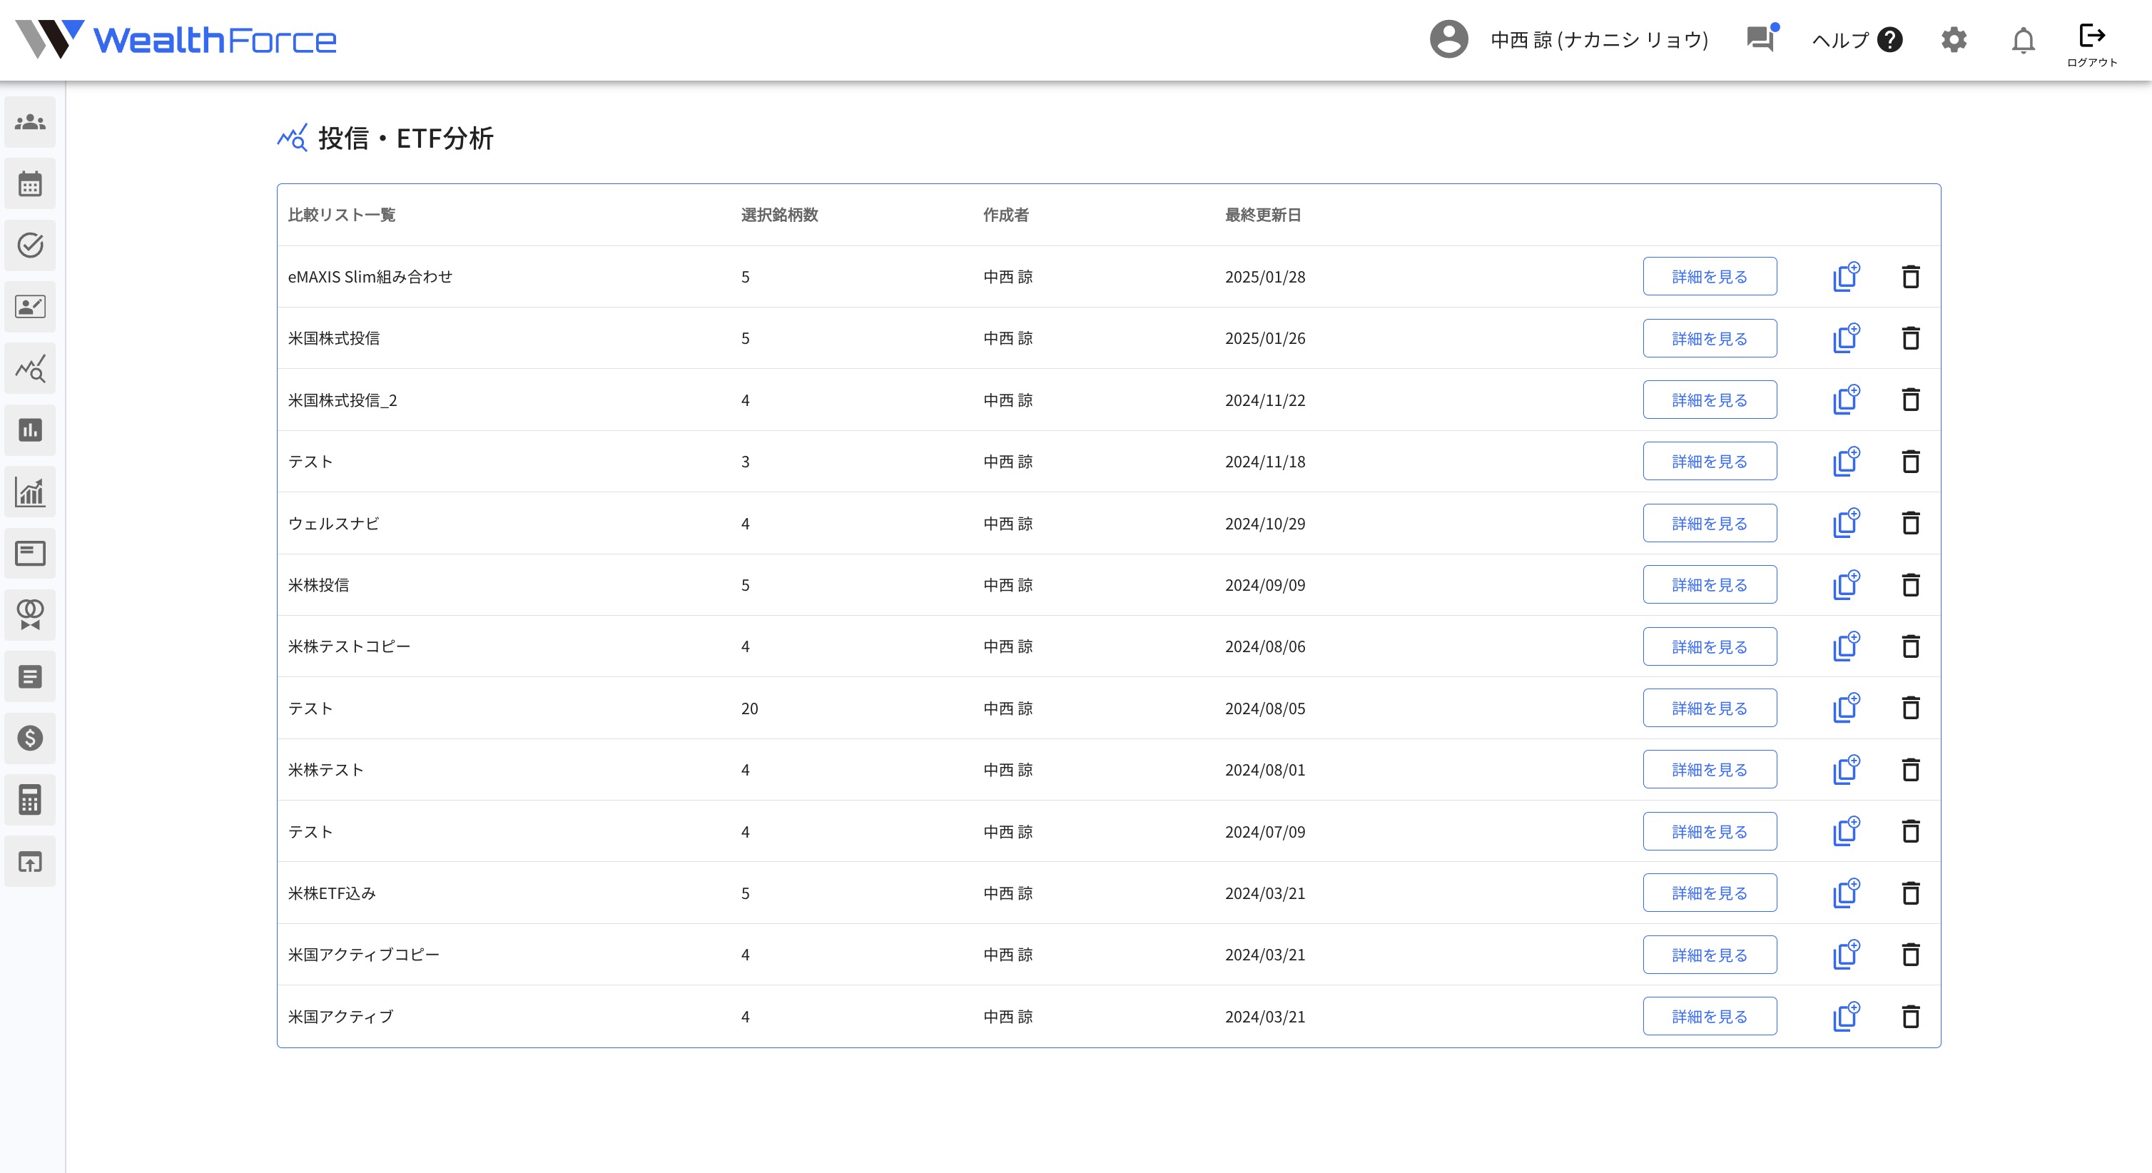Click the WealthForce logo
Image resolution: width=2152 pixels, height=1173 pixels.
point(176,40)
